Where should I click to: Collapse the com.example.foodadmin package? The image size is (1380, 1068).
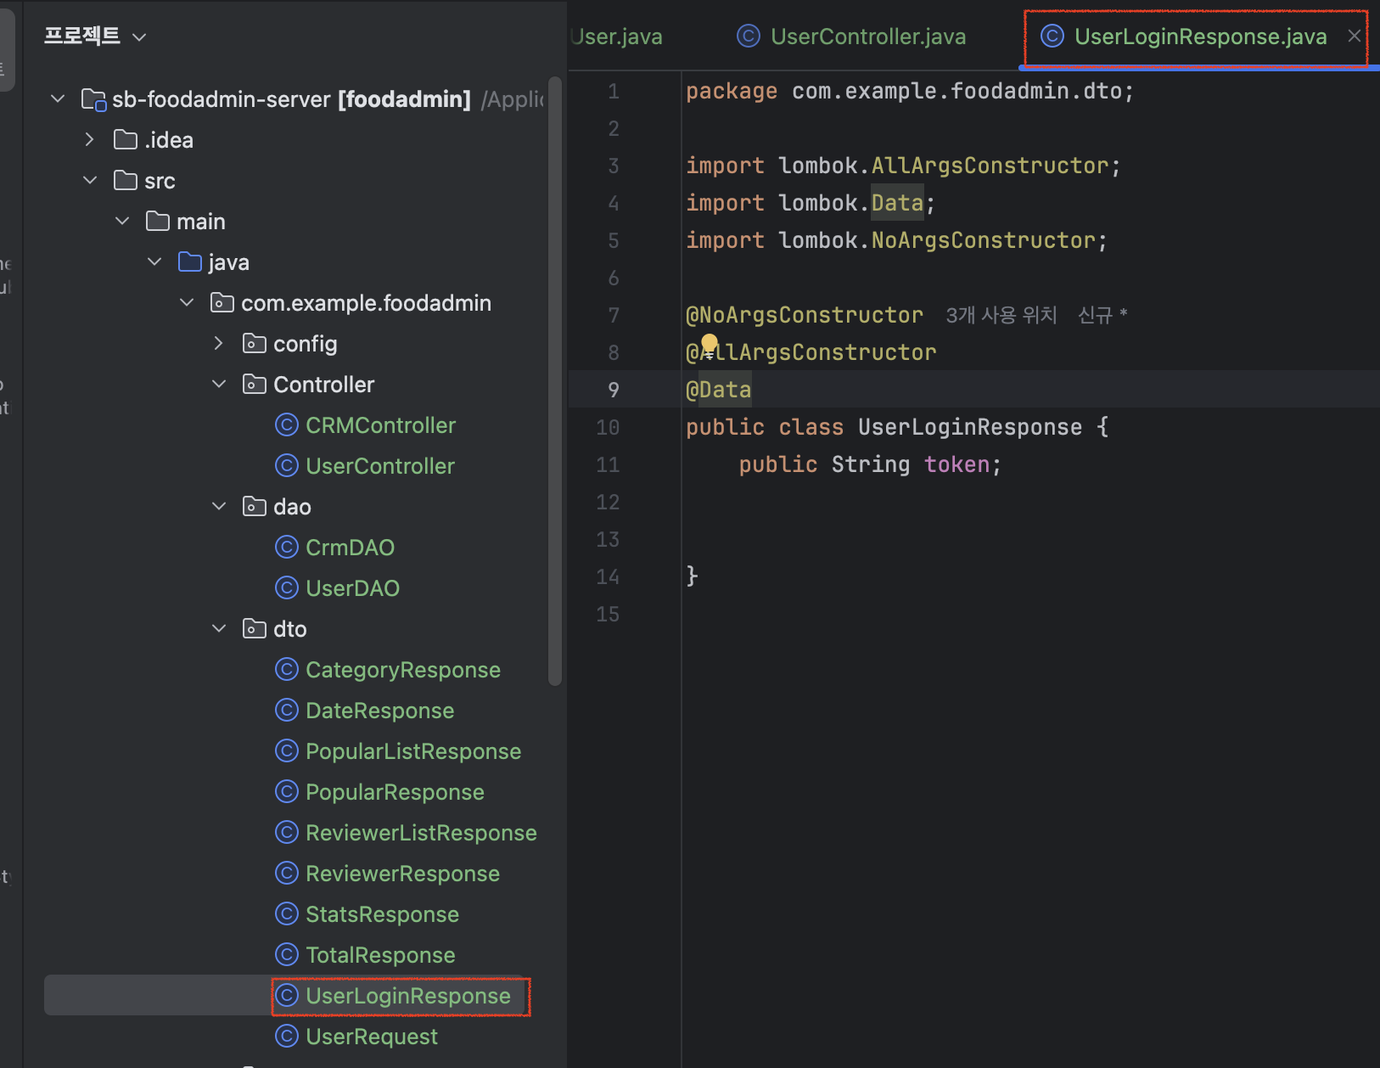tap(187, 302)
